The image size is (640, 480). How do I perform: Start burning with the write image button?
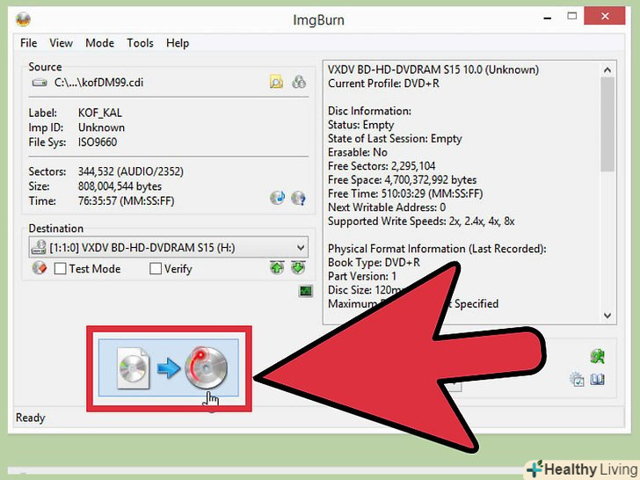(x=169, y=367)
